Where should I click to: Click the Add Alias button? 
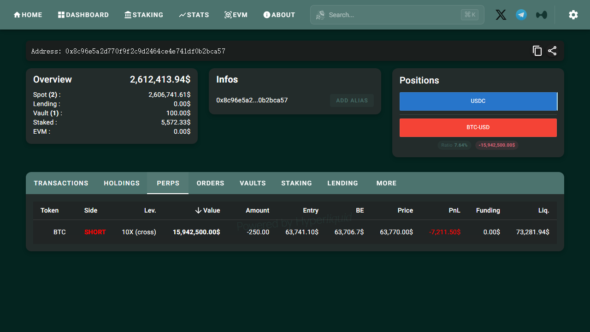pos(352,101)
